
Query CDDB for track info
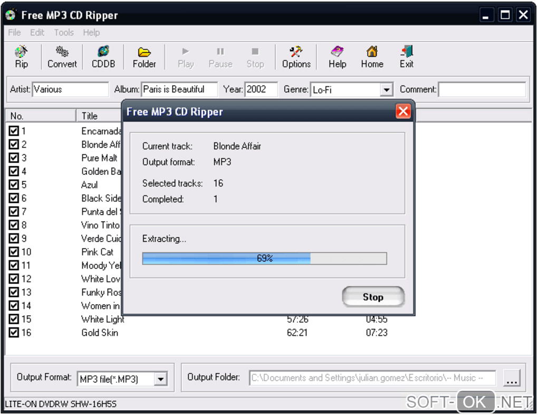point(103,57)
